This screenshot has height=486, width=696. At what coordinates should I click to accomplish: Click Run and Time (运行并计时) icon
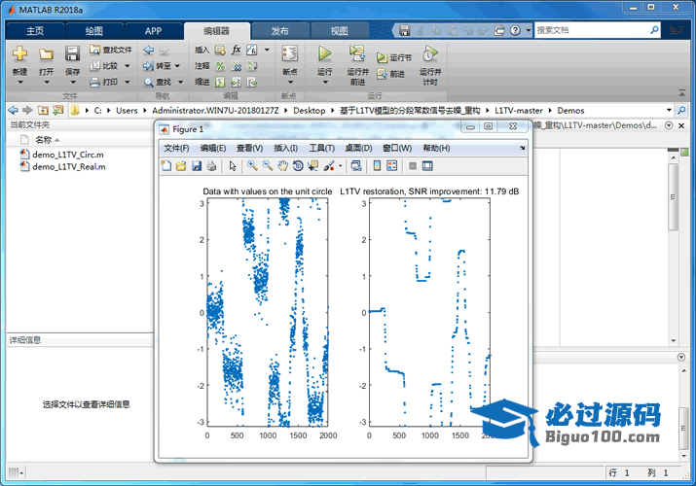click(429, 53)
